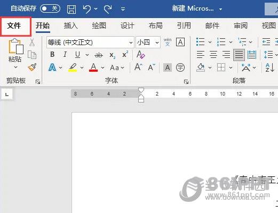278x213 pixels.
Task: Switch to the 设计 tab
Action: pos(128,26)
